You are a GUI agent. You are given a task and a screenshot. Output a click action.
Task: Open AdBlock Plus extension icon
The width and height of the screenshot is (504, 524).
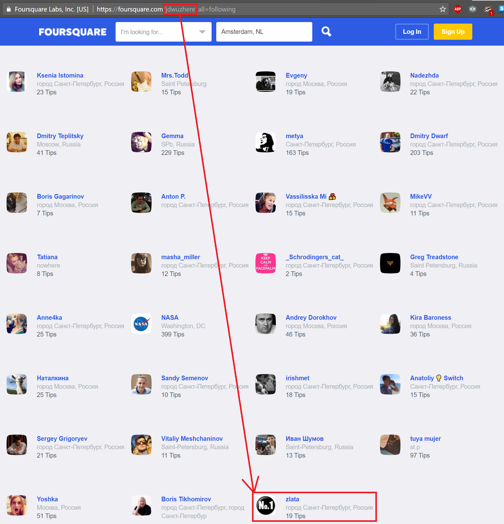[458, 9]
